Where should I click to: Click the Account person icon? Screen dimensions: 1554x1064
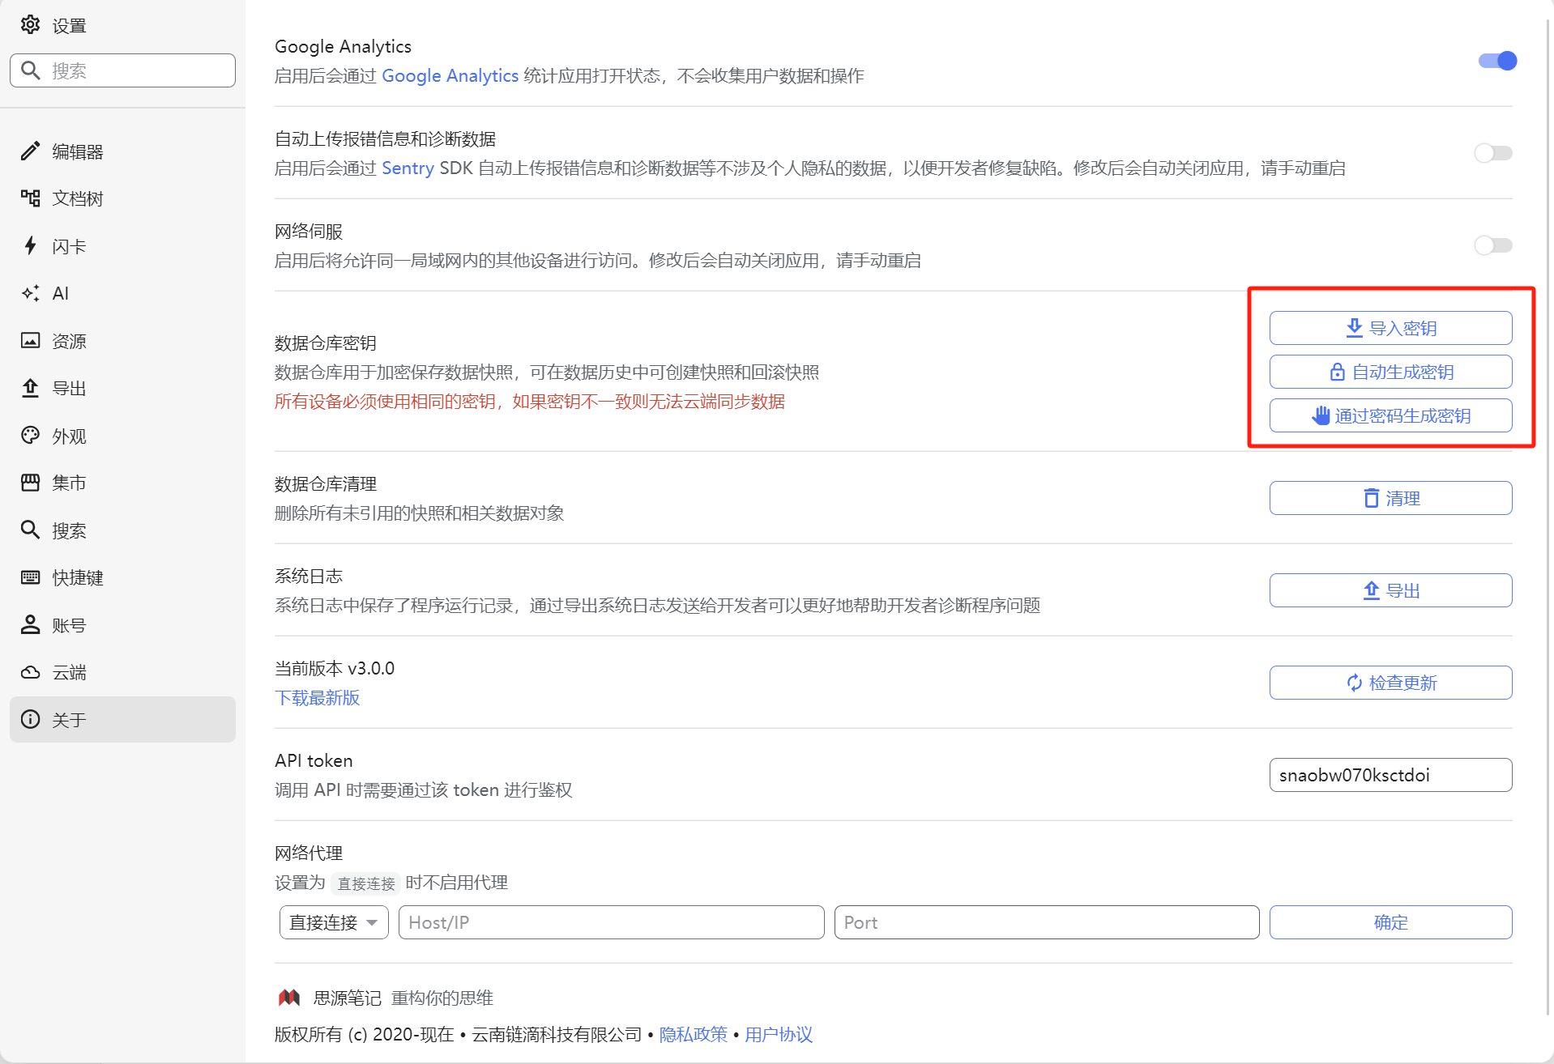(x=30, y=625)
